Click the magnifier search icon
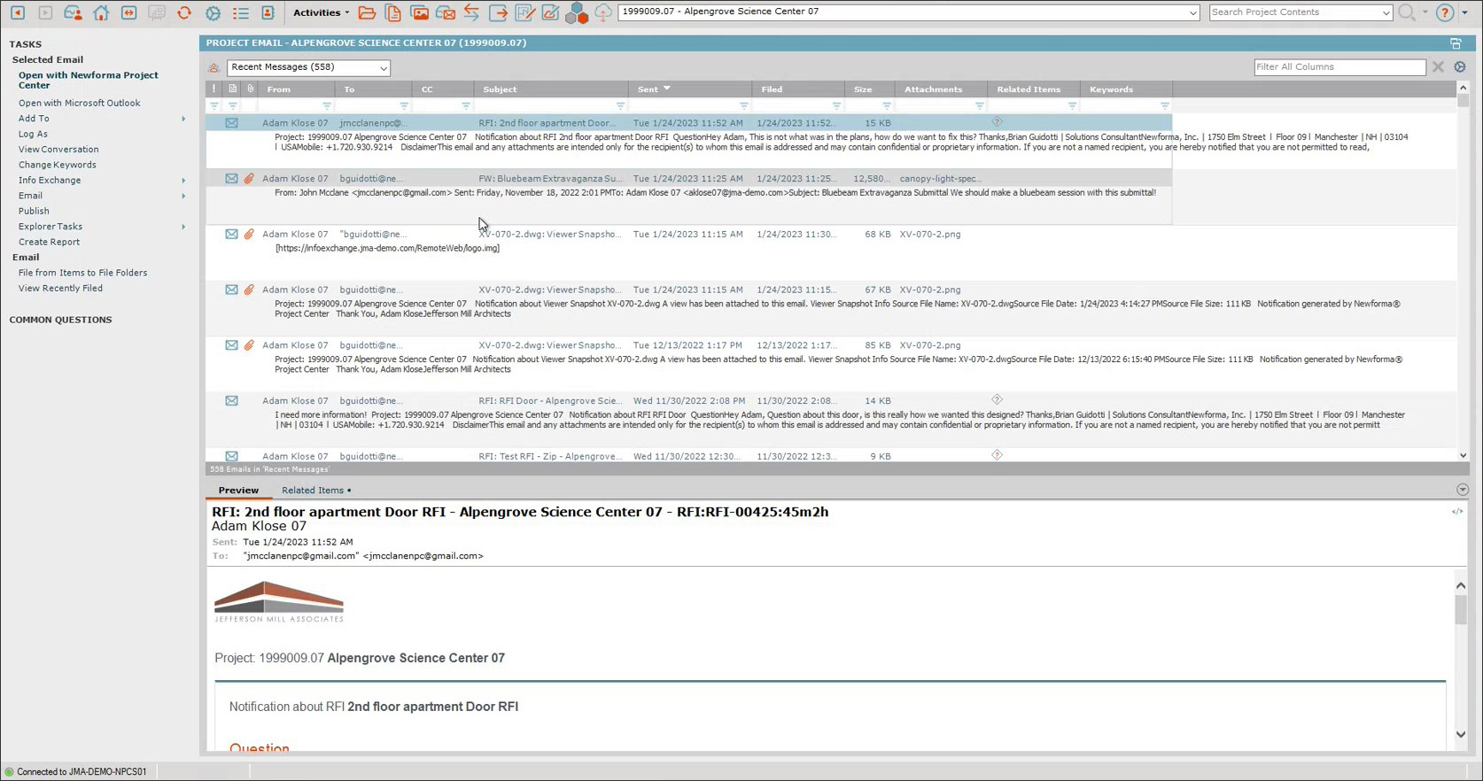The width and height of the screenshot is (1483, 781). pos(1407,12)
